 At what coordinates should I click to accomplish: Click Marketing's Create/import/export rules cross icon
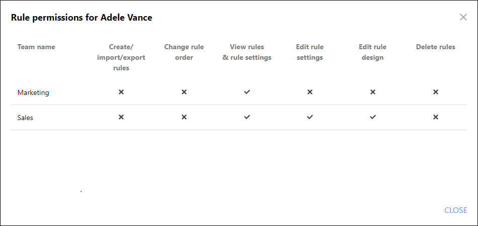pyautogui.click(x=121, y=92)
